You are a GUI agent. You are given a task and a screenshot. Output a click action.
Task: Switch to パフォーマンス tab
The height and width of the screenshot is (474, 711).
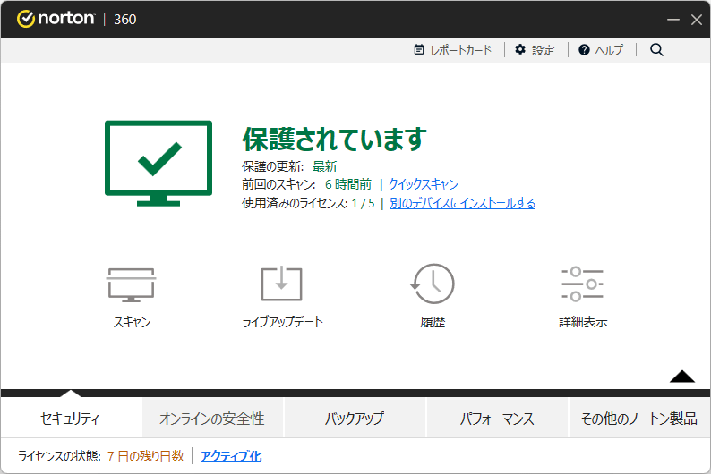496,418
